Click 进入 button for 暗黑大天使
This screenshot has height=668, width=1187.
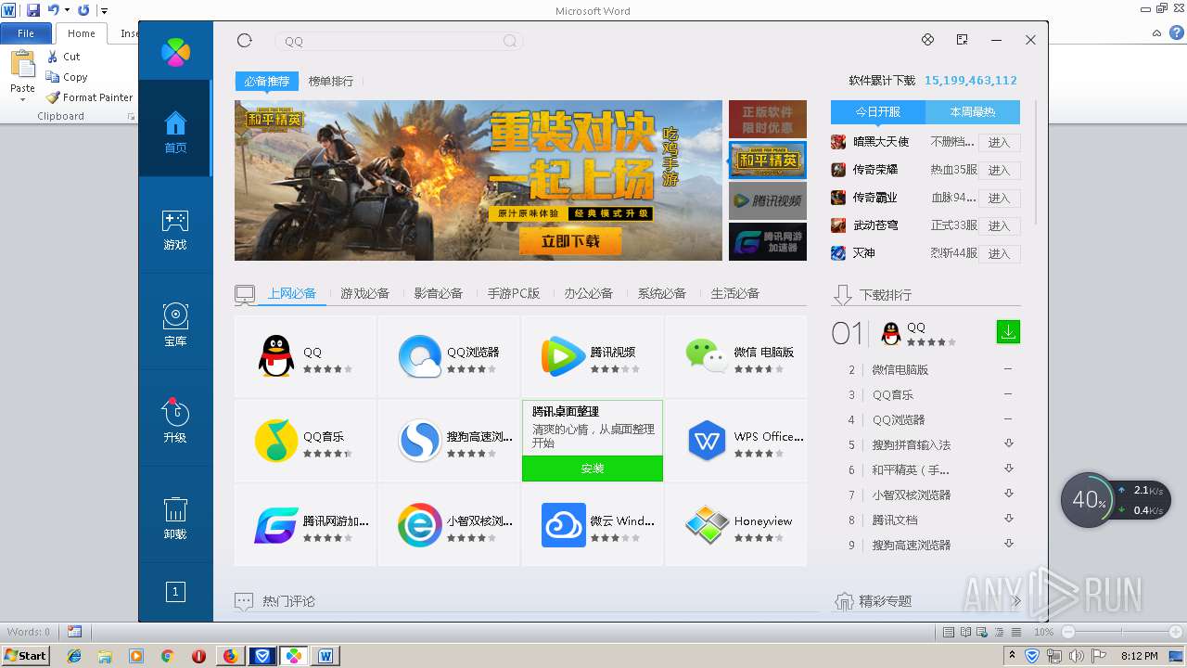click(x=999, y=143)
